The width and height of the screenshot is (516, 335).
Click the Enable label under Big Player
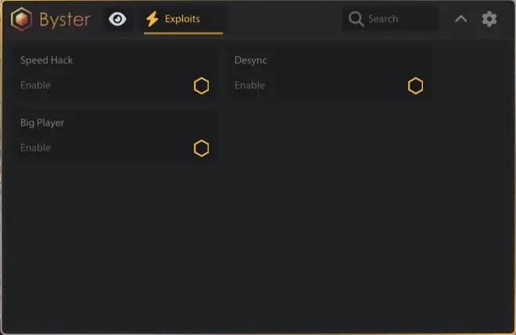point(35,148)
